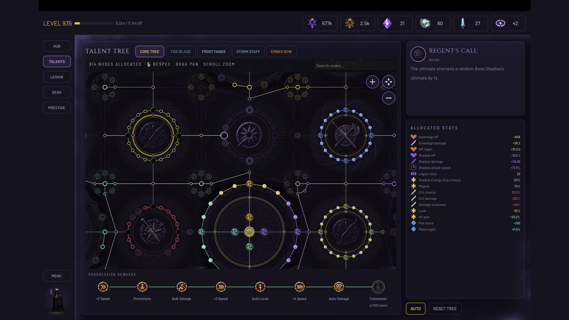This screenshot has width=569, height=320.
Task: Select the Bulk Salvage reward icon
Action: pos(182,287)
